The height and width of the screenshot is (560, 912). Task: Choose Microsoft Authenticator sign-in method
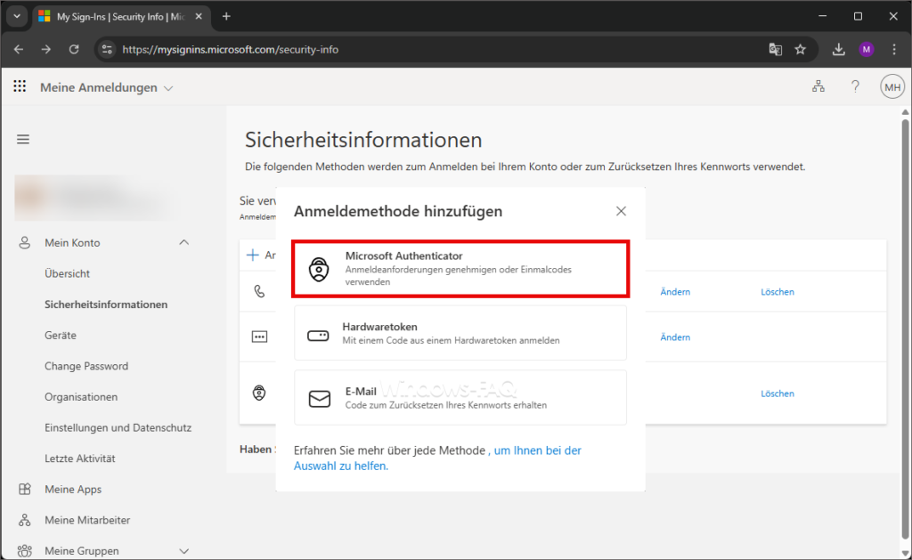pyautogui.click(x=460, y=269)
